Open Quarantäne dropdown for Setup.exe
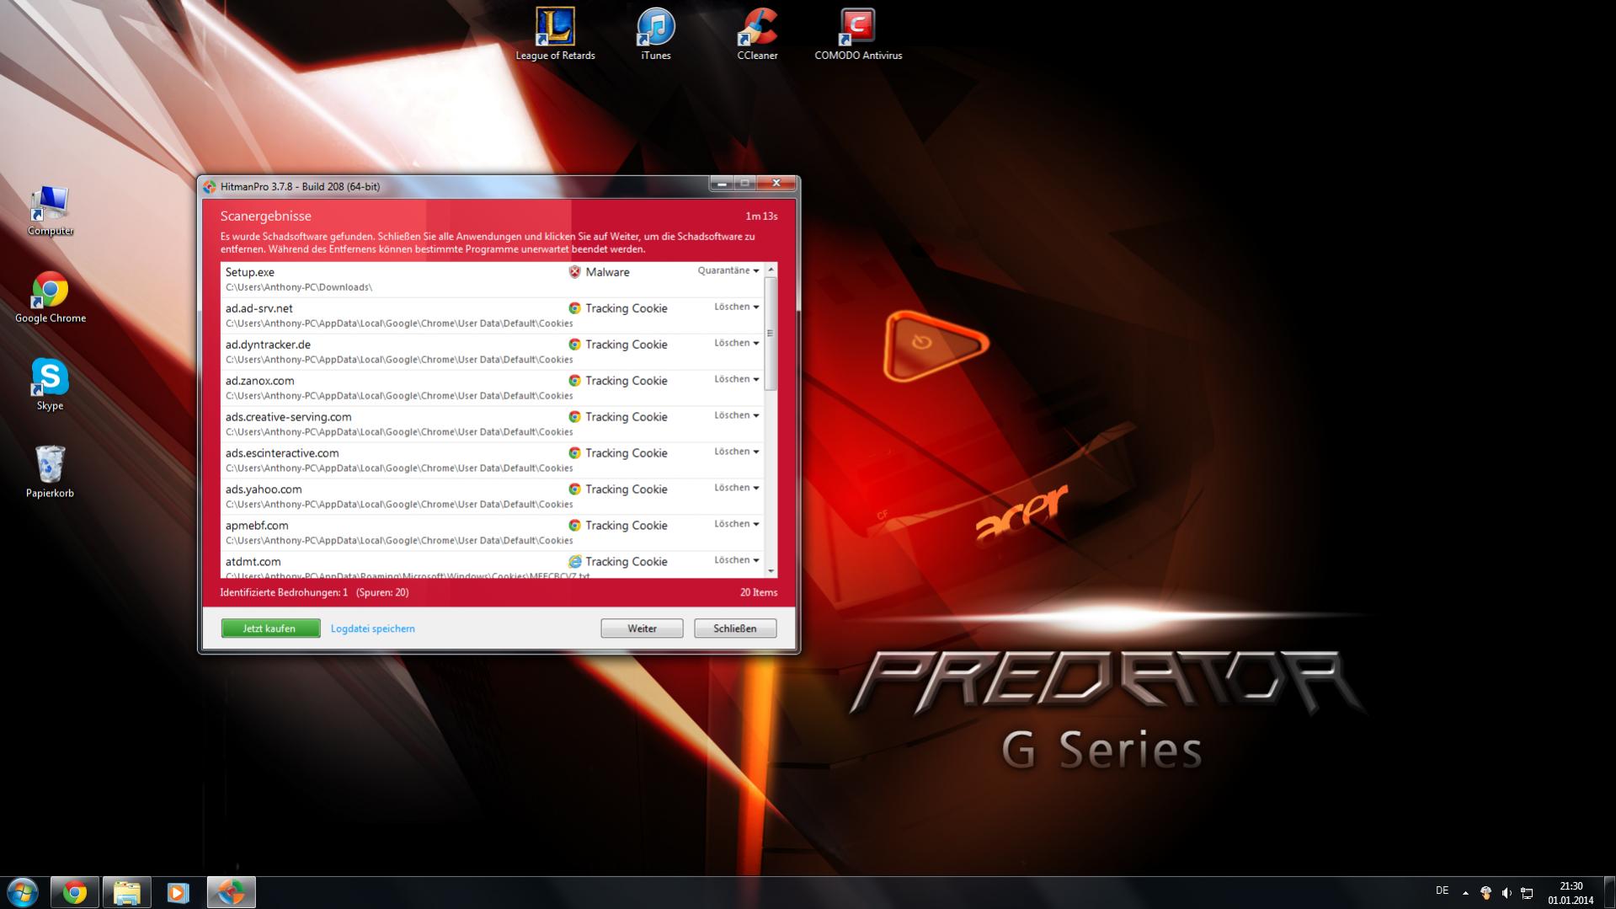 [728, 270]
